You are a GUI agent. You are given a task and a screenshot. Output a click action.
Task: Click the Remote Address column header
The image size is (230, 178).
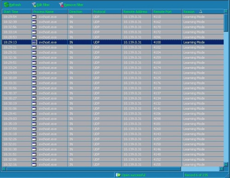tap(137, 11)
